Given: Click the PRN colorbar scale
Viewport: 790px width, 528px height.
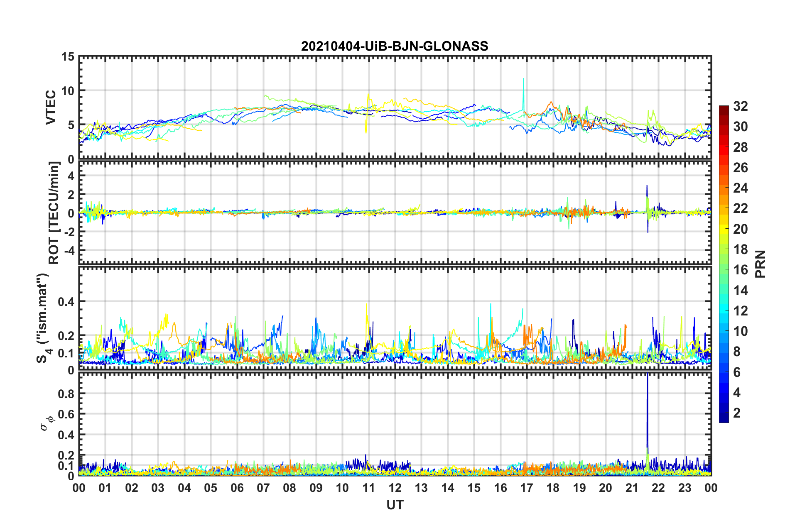Looking at the screenshot, I should pos(724,264).
